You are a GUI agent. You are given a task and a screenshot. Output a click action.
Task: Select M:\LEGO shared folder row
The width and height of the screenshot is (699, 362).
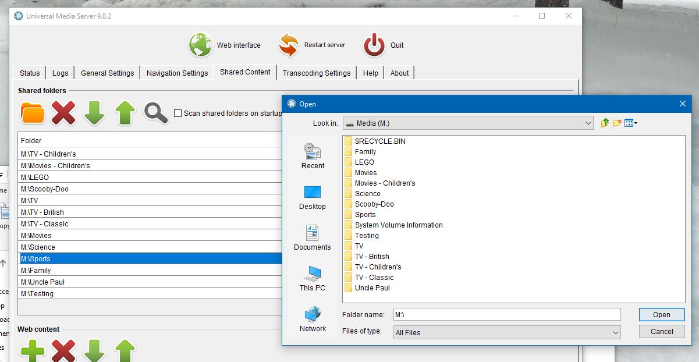click(x=150, y=177)
